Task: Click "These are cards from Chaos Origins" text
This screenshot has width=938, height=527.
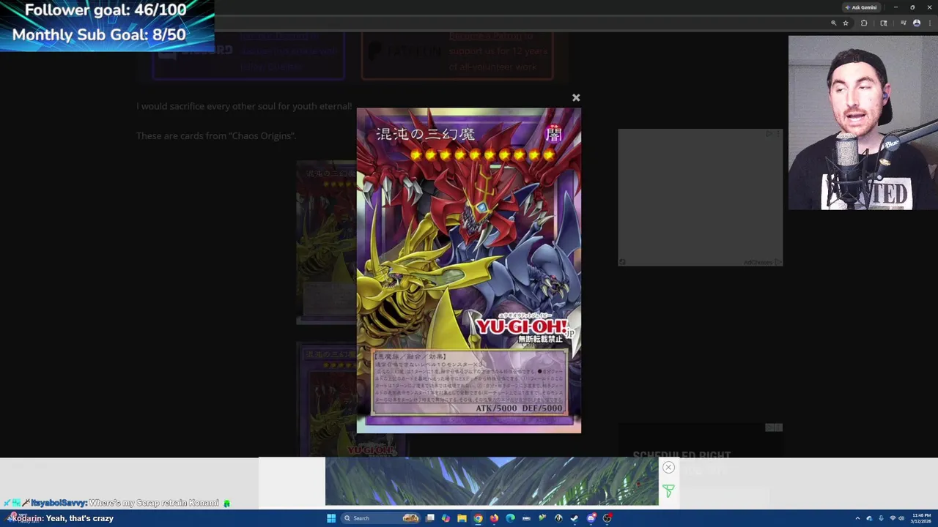Action: pyautogui.click(x=216, y=135)
